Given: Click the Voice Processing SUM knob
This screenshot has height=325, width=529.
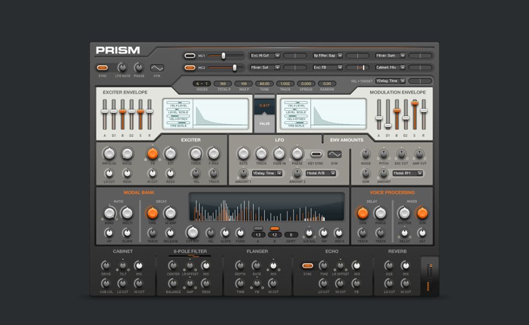Looking at the screenshot, I should 422,213.
